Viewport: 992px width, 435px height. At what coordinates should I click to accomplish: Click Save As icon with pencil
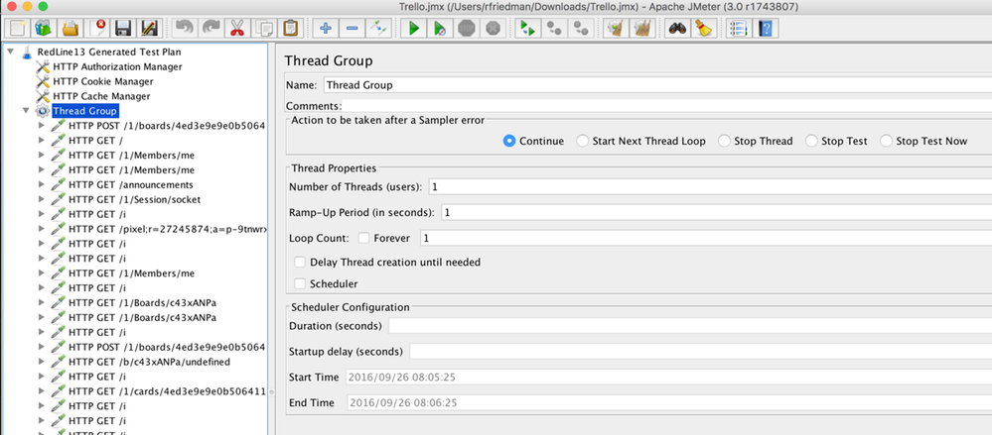(150, 29)
